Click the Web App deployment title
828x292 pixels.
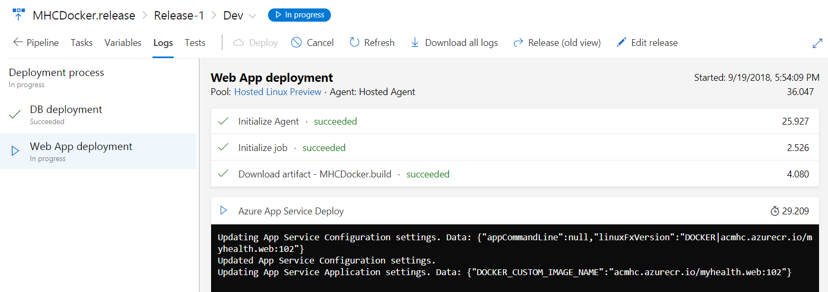[272, 78]
